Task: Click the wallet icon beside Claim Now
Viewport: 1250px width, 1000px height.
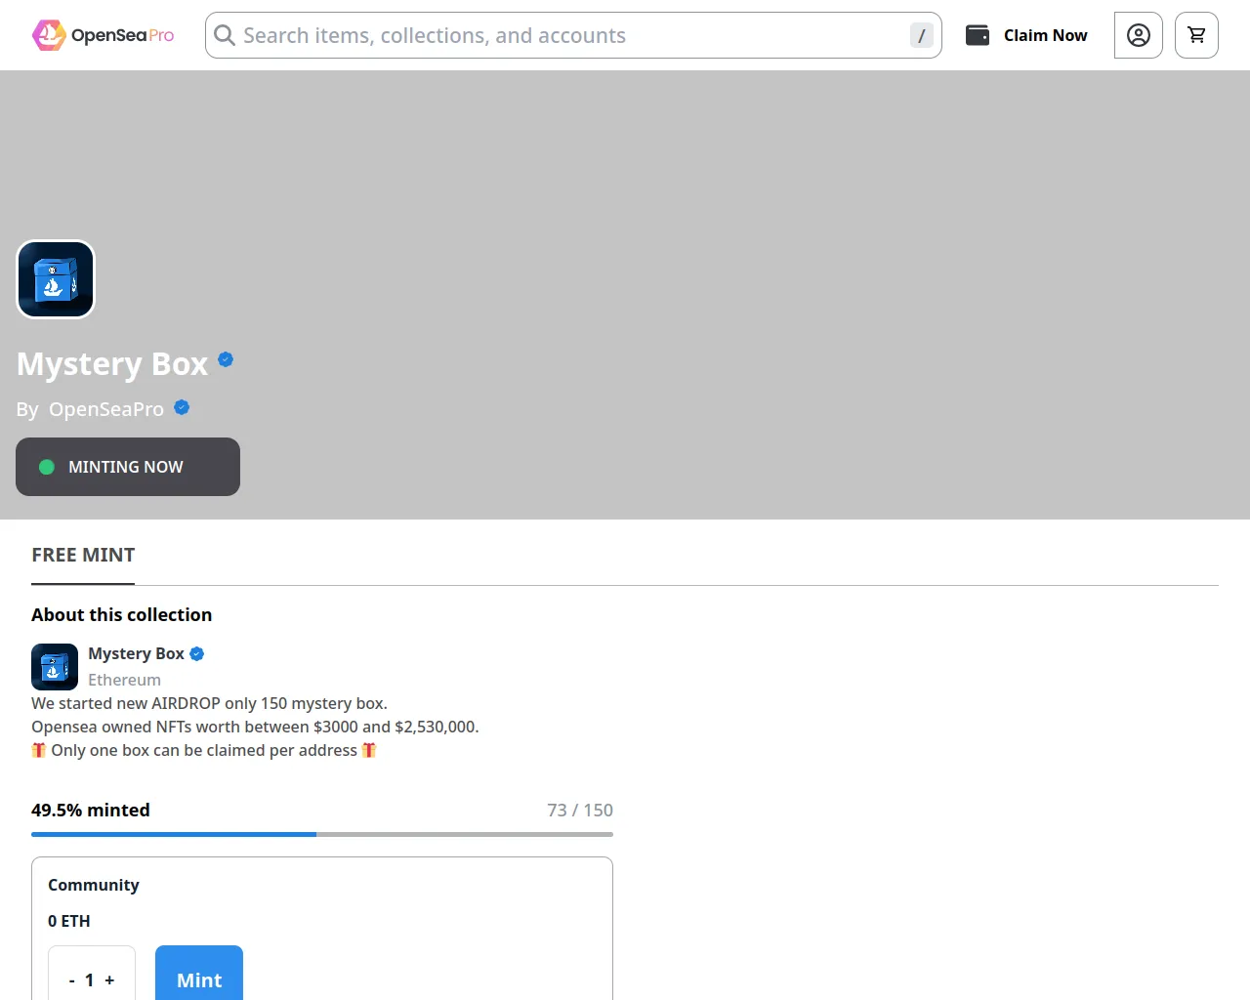Action: (978, 35)
